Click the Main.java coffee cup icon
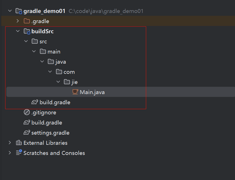The width and height of the screenshot is (235, 180). click(75, 92)
